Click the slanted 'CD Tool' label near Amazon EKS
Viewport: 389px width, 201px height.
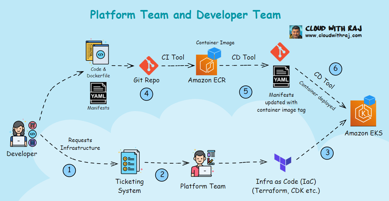pos(325,81)
